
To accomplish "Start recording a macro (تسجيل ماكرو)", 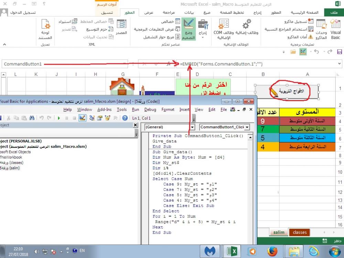I will [x=299, y=21].
